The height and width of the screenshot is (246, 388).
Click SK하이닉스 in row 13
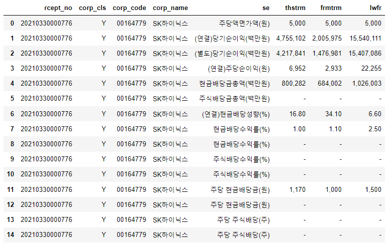click(x=170, y=220)
